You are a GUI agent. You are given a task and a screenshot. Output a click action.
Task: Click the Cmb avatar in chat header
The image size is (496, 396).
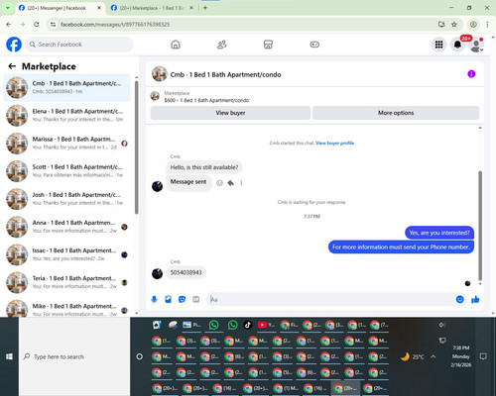click(x=160, y=74)
